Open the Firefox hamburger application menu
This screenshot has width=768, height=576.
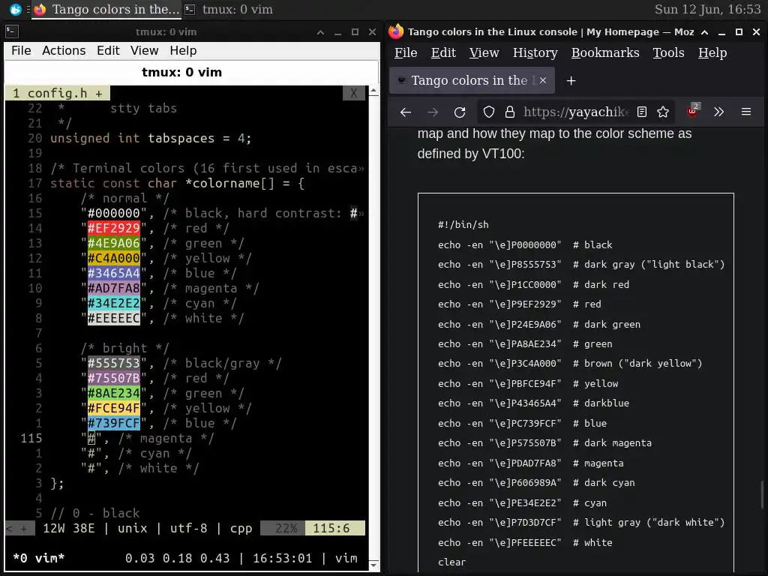[x=746, y=112]
